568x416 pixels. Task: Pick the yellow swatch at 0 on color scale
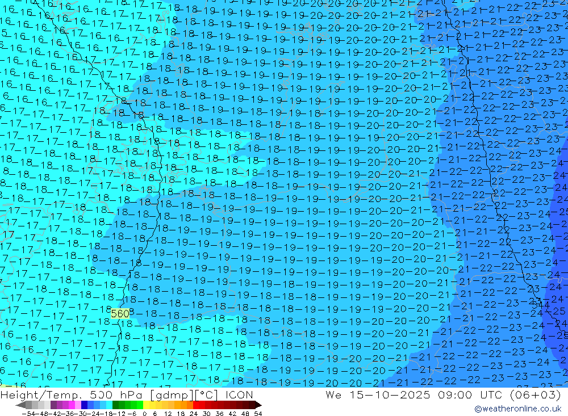(x=147, y=405)
